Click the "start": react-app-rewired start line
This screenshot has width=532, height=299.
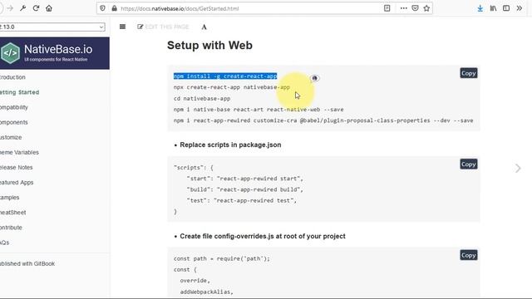click(x=244, y=179)
